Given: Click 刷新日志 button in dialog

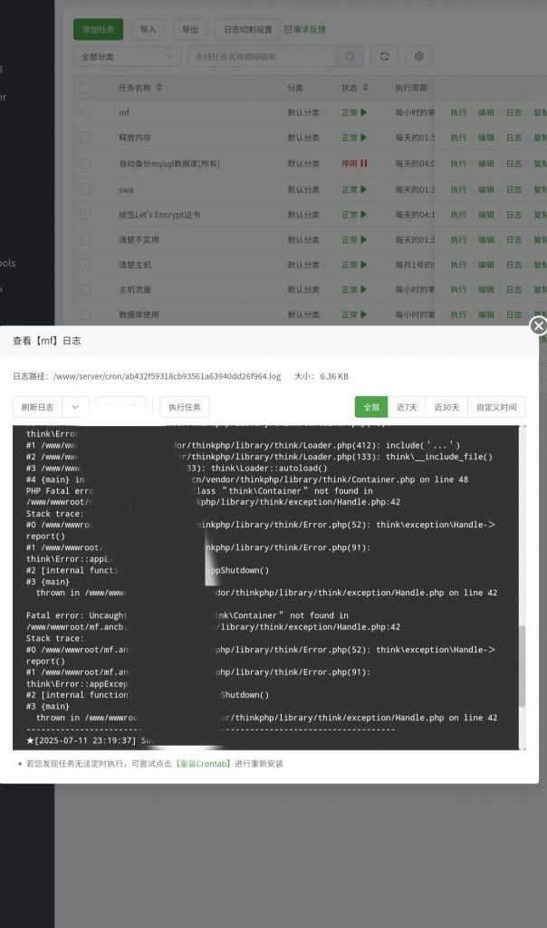Looking at the screenshot, I should pos(37,407).
